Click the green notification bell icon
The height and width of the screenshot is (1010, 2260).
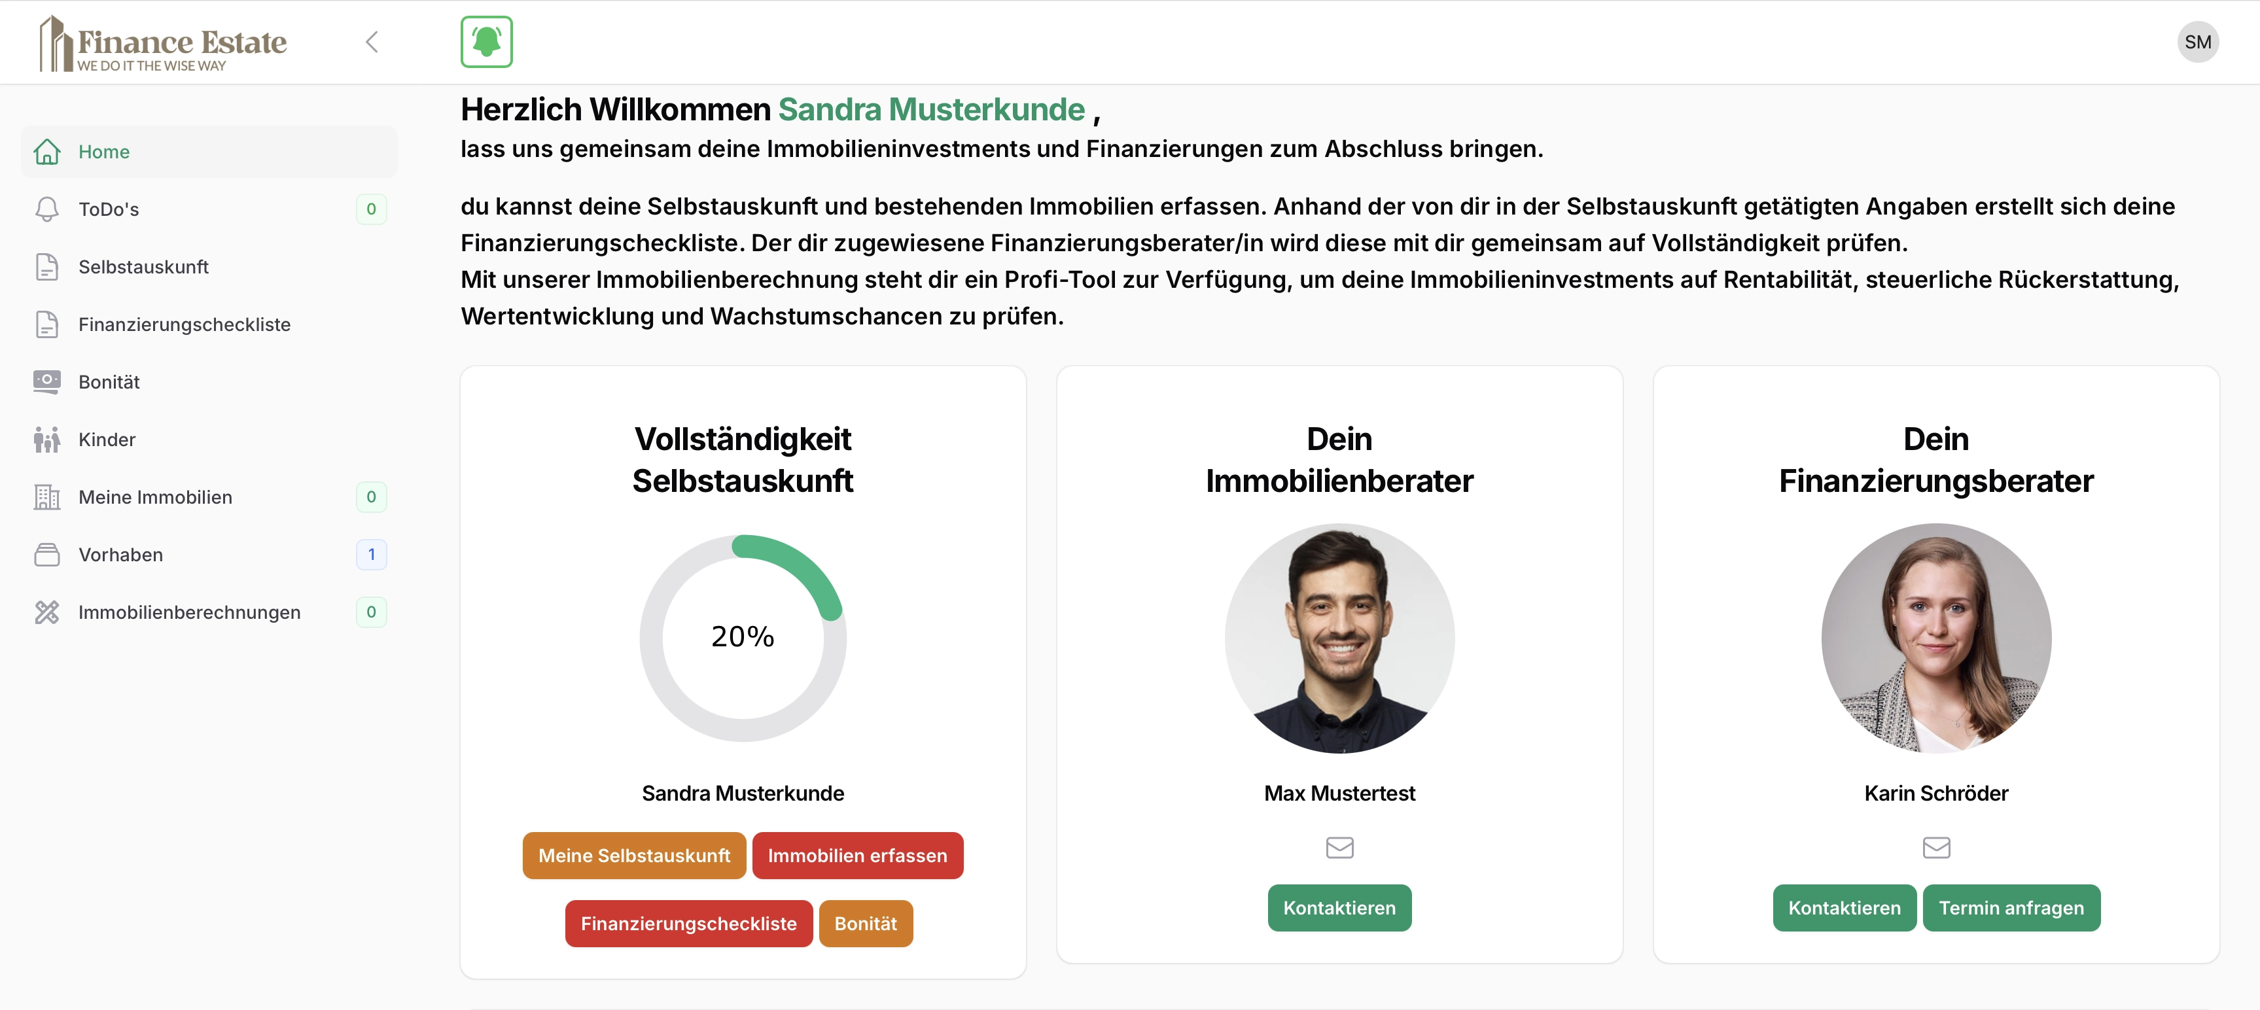(486, 42)
